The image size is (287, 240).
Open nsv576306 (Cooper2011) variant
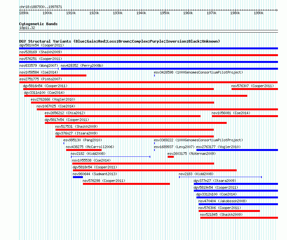coord(220,208)
